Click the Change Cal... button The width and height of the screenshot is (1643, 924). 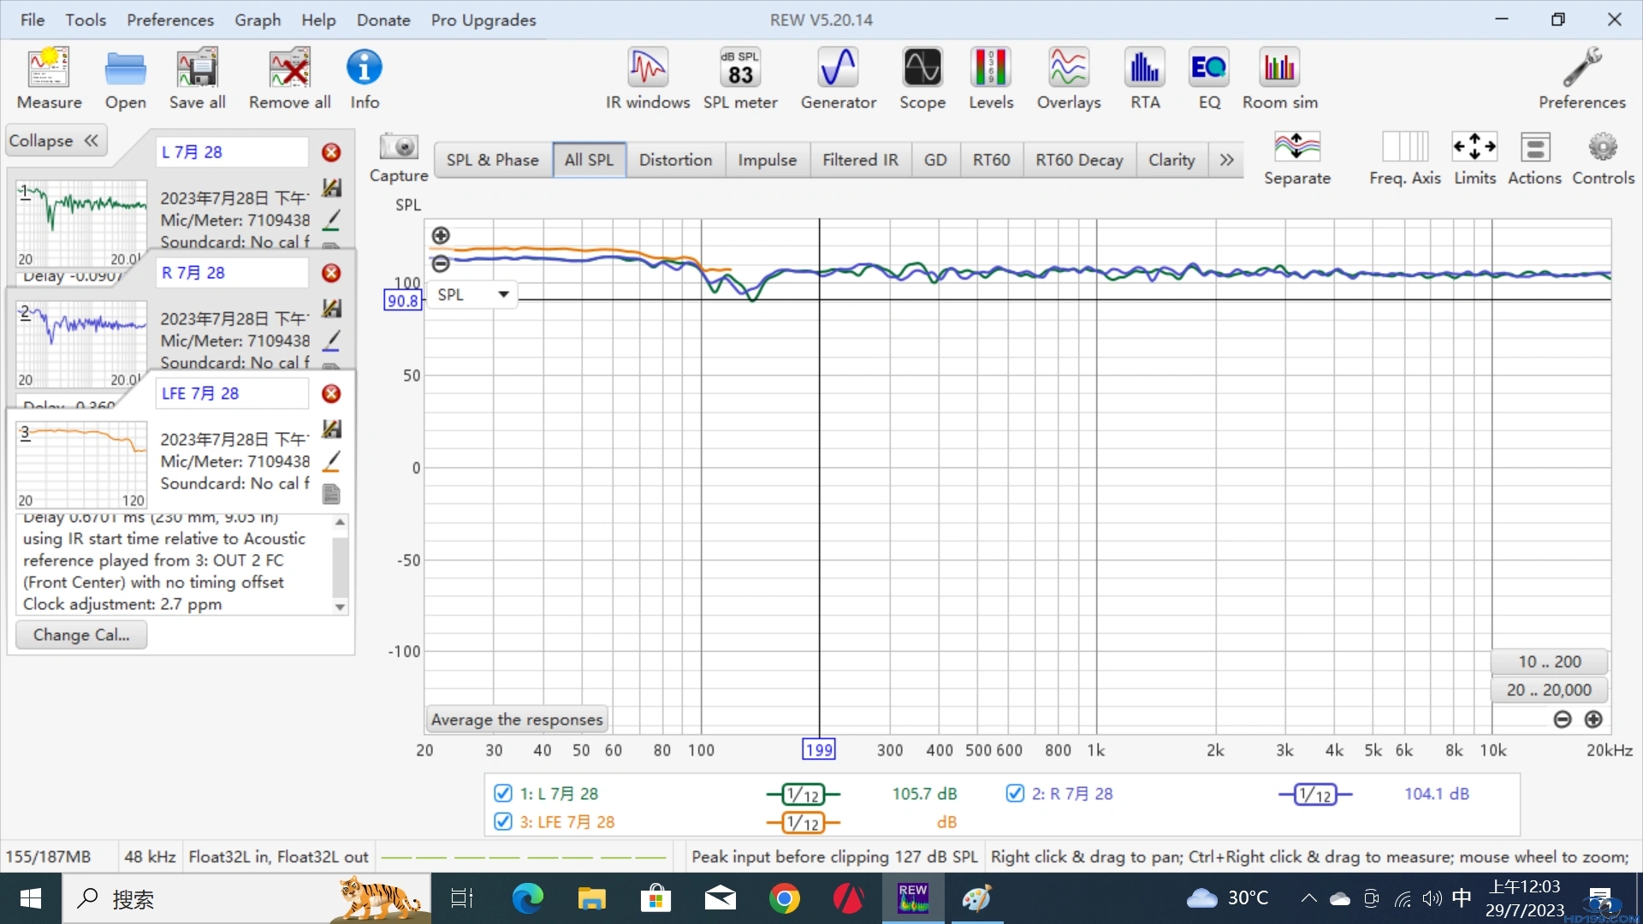pyautogui.click(x=81, y=635)
